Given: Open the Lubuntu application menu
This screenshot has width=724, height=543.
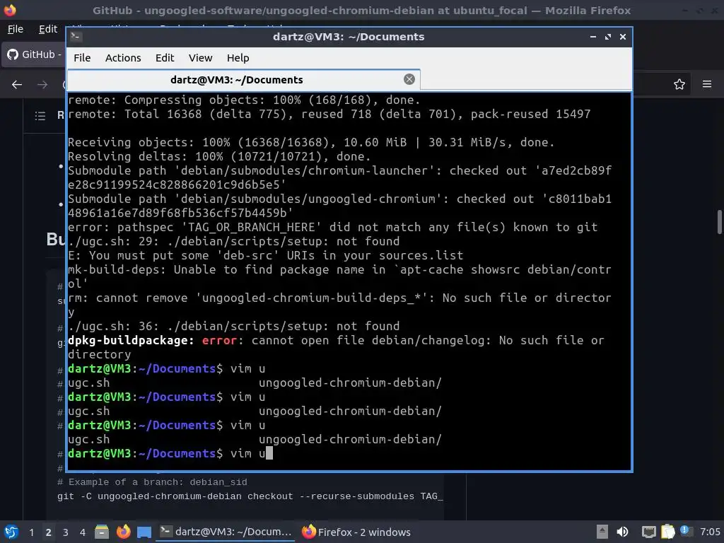Looking at the screenshot, I should (11, 532).
